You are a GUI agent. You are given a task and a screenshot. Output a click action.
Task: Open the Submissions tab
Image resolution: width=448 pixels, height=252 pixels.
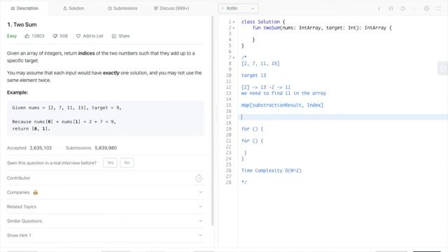click(x=122, y=8)
